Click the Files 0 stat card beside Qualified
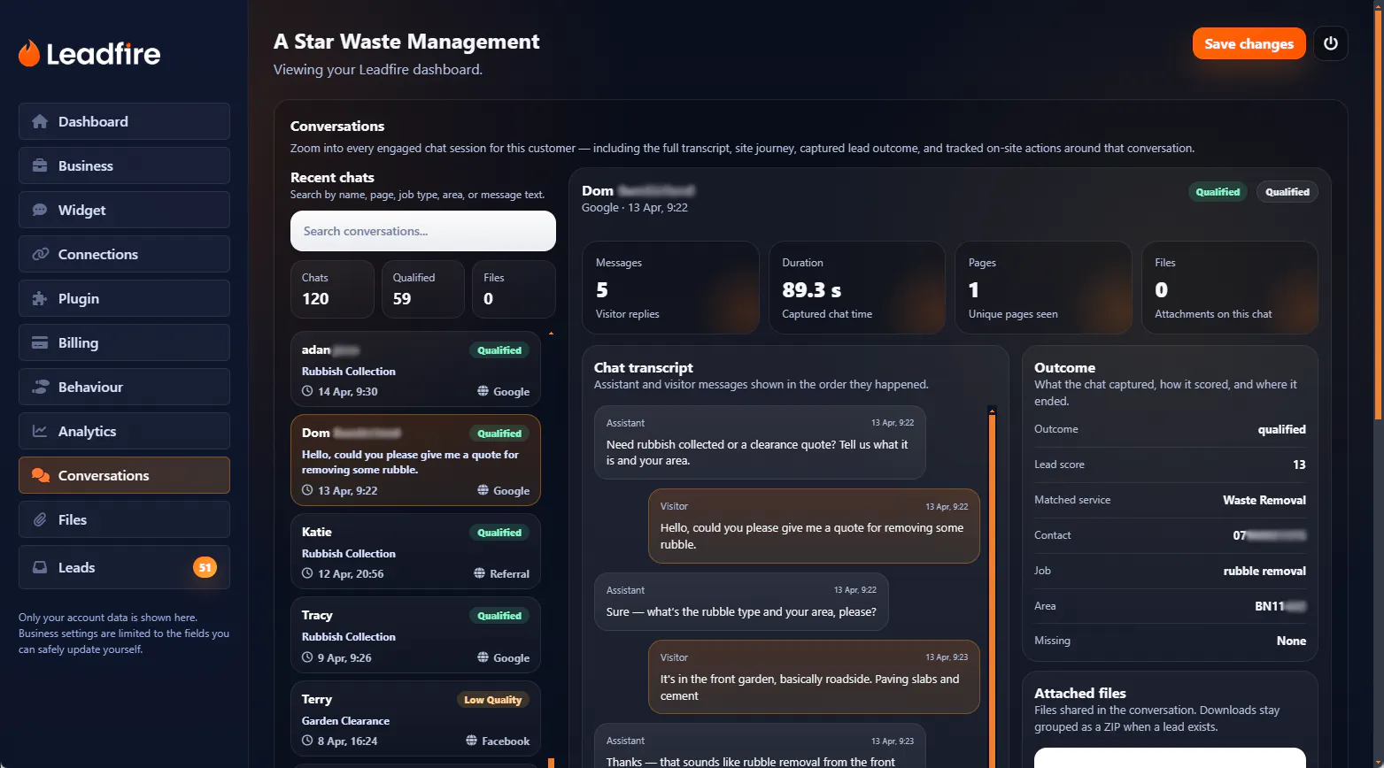 click(514, 289)
